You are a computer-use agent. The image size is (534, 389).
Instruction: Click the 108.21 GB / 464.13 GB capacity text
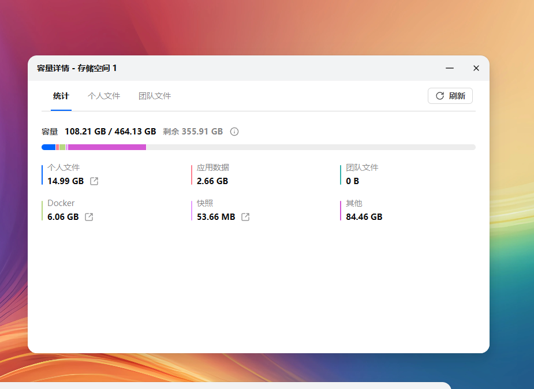[x=110, y=132]
